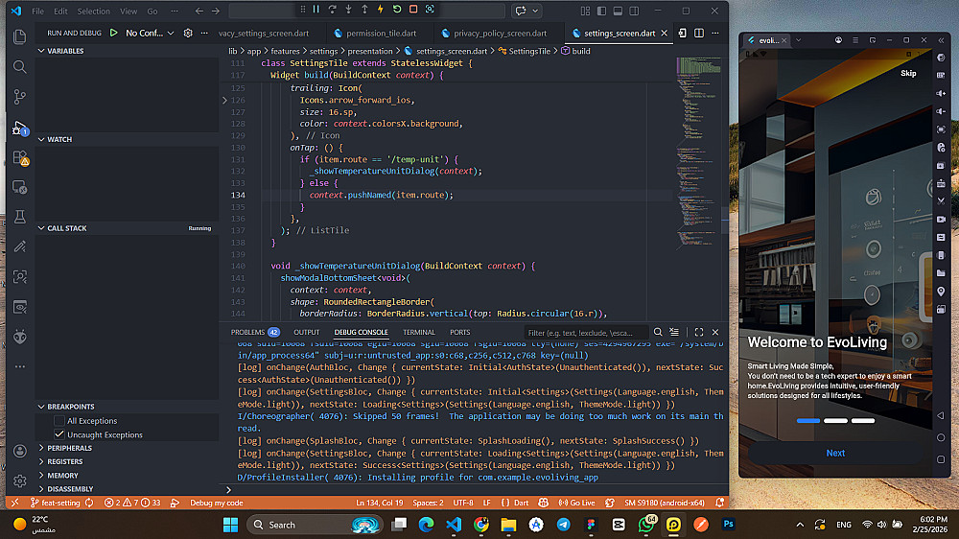Enable the All Exceptions breakpoint checkbox
The width and height of the screenshot is (959, 539).
click(x=59, y=420)
